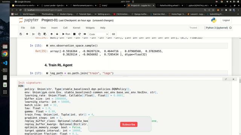Open Google Chrome in the dock
241x135 pixels.
[x=5, y=54]
